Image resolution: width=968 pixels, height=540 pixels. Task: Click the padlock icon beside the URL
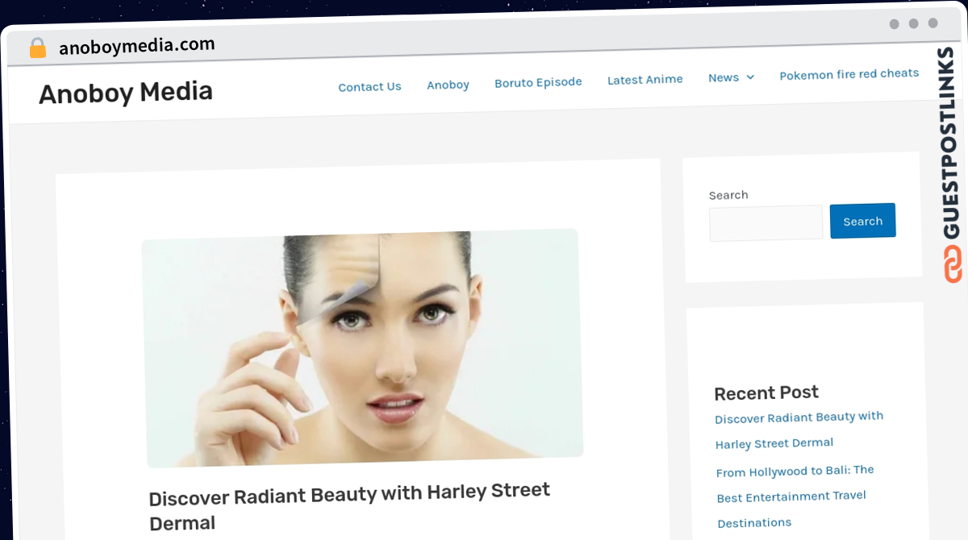37,48
